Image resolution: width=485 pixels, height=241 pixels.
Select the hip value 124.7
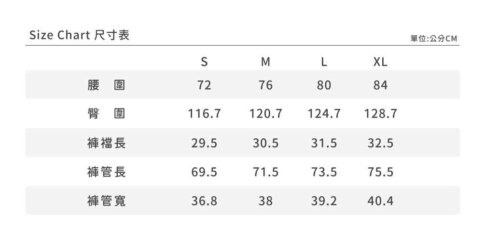324,114
